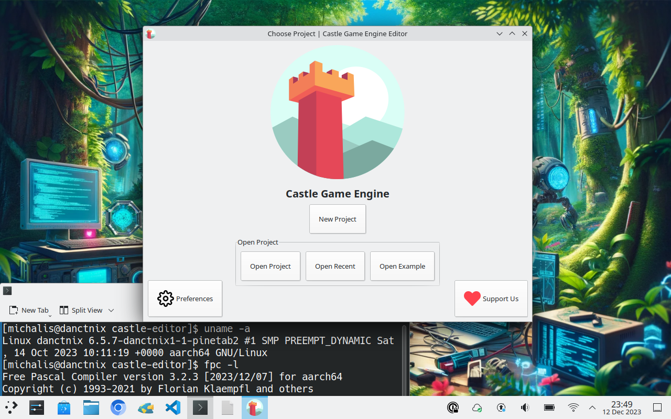Expand the hidden system tray icons arrow
This screenshot has height=419, width=671.
592,407
